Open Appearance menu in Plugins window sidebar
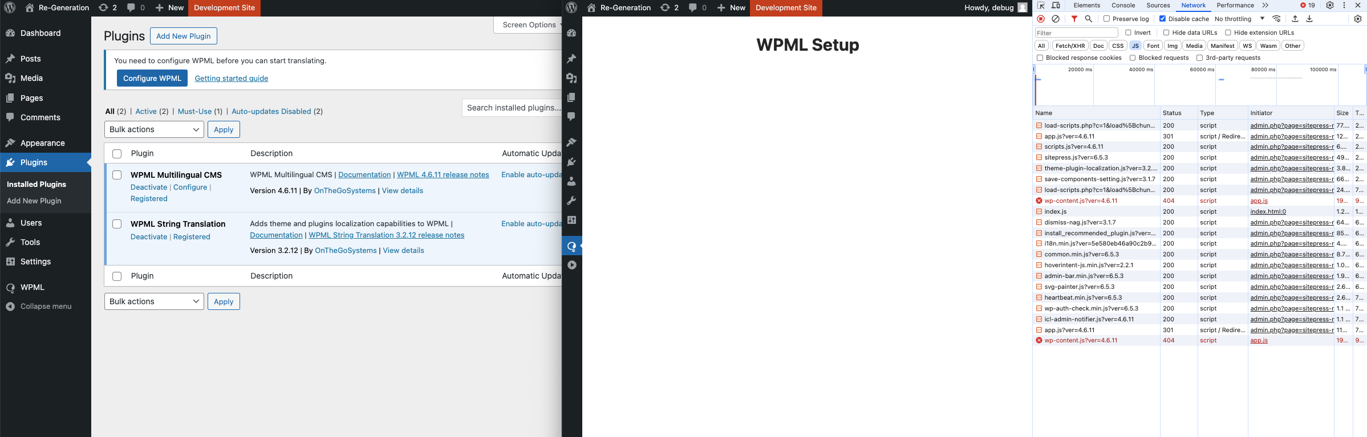The height and width of the screenshot is (437, 1367). click(x=42, y=143)
